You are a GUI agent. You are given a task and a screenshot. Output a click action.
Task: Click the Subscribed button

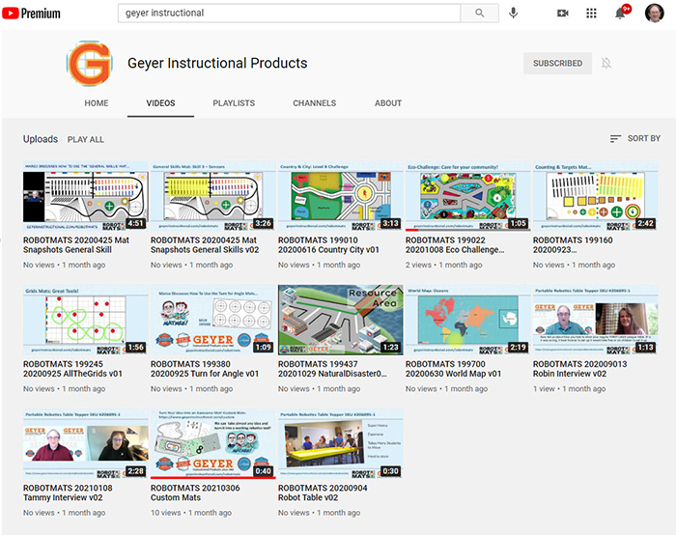(557, 64)
